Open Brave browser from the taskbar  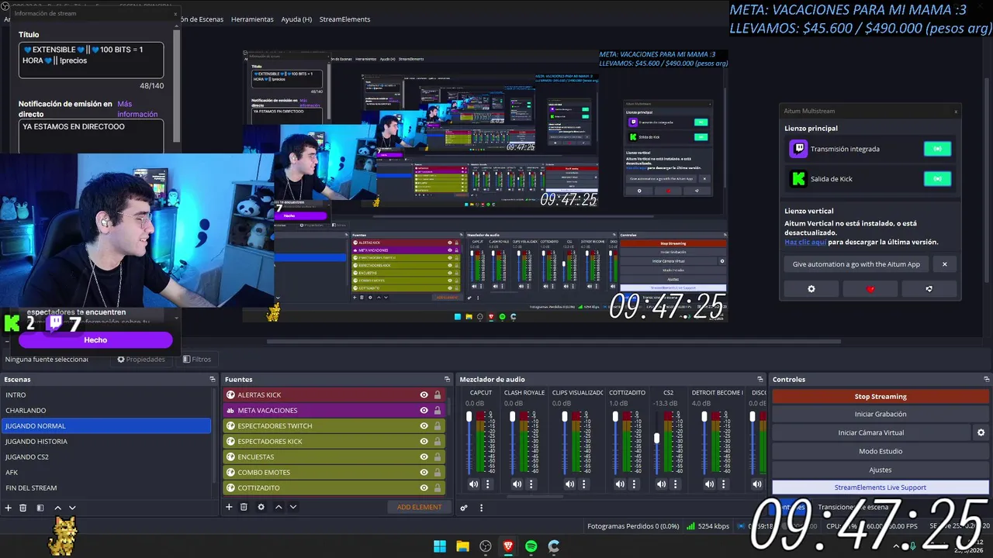tap(508, 546)
